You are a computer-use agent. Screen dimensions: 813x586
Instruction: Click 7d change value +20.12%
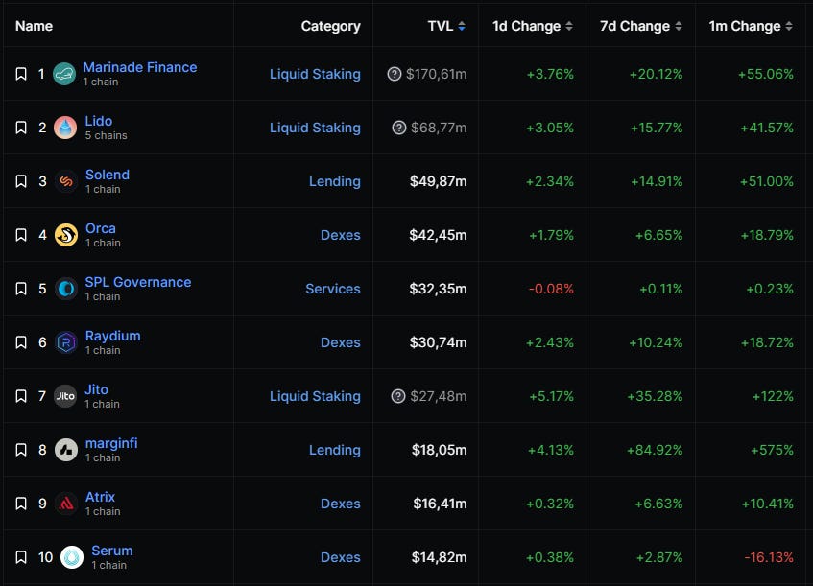coord(656,74)
